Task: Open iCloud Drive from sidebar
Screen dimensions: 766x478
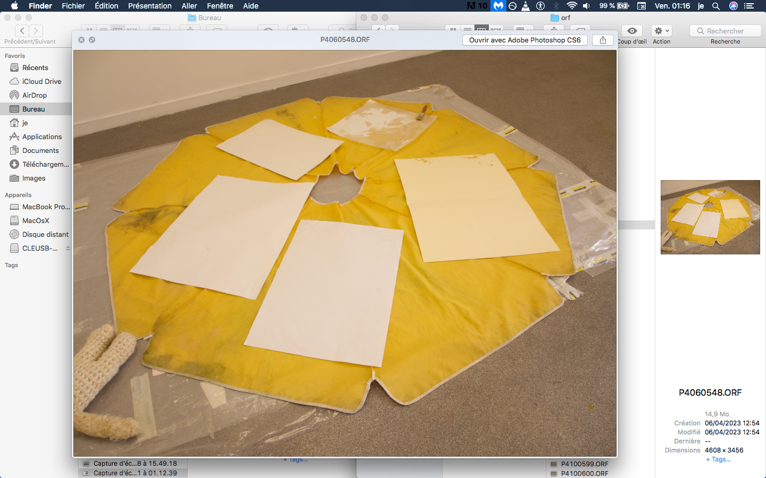Action: pos(41,81)
